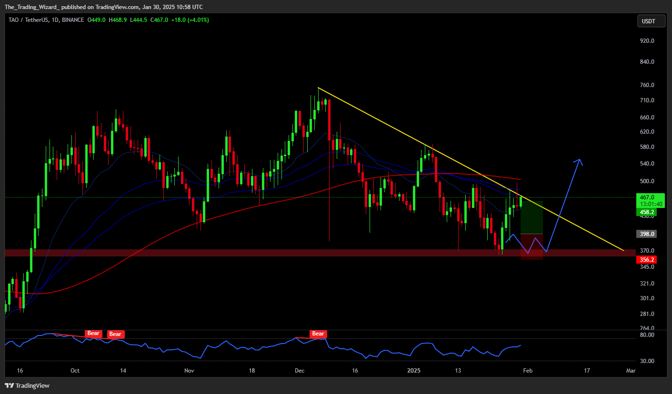Click the RSI 80.00 axis label
The width and height of the screenshot is (672, 394).
point(647,335)
